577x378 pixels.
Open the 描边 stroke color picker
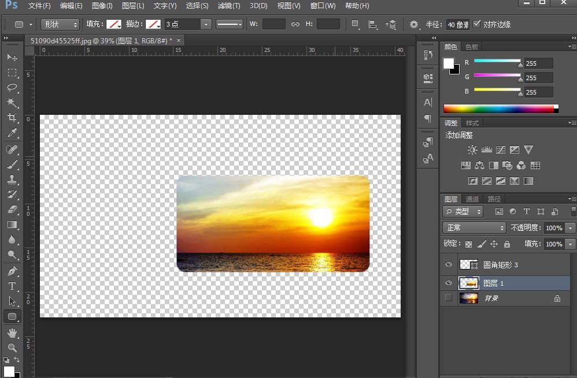(153, 24)
